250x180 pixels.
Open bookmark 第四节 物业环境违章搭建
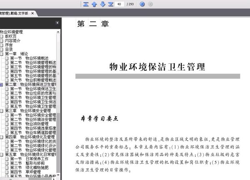click(x=33, y=128)
